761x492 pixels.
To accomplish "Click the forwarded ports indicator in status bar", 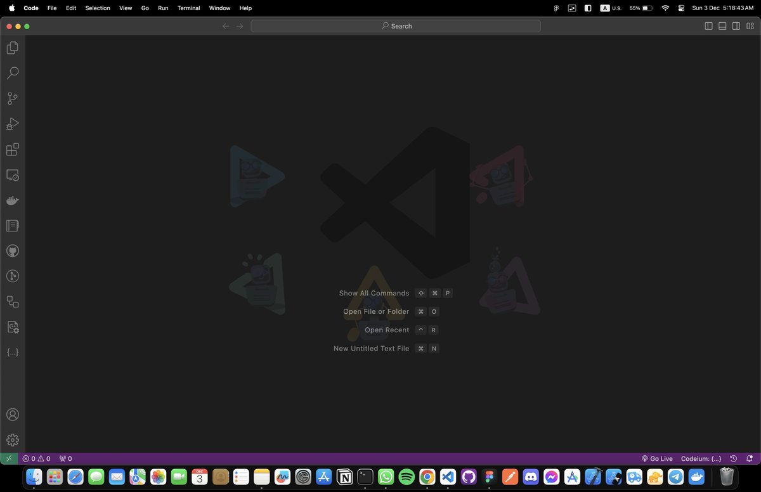I will coord(65,458).
